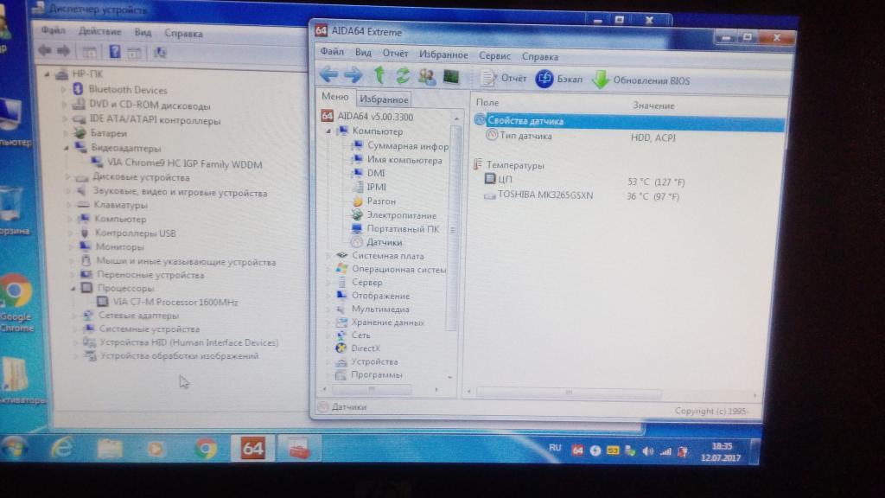Expand Сетевые адаптеры in Device Manager
The height and width of the screenshot is (498, 885).
point(74,316)
